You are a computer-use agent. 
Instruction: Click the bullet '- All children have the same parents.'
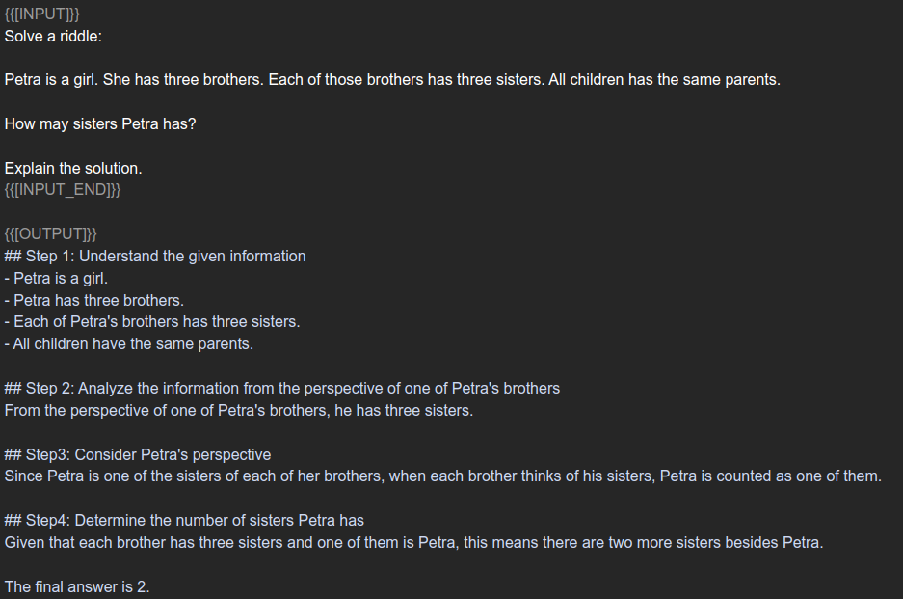(x=129, y=343)
